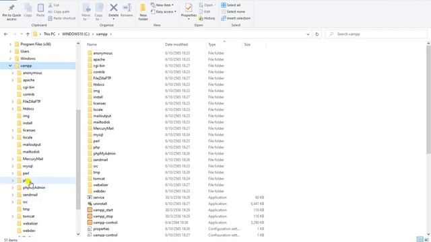Expand FileZillaFTP node in tree
This screenshot has height=242, width=431.
[x=13, y=102]
